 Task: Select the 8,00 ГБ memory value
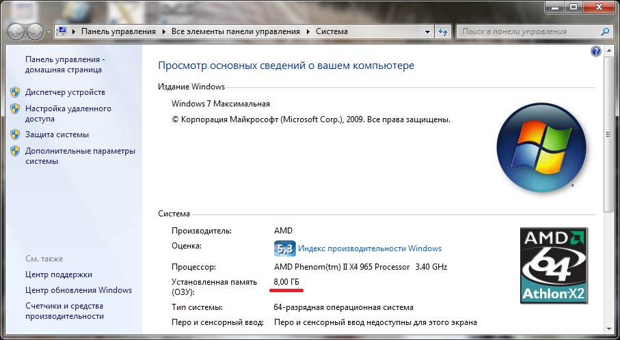point(286,282)
